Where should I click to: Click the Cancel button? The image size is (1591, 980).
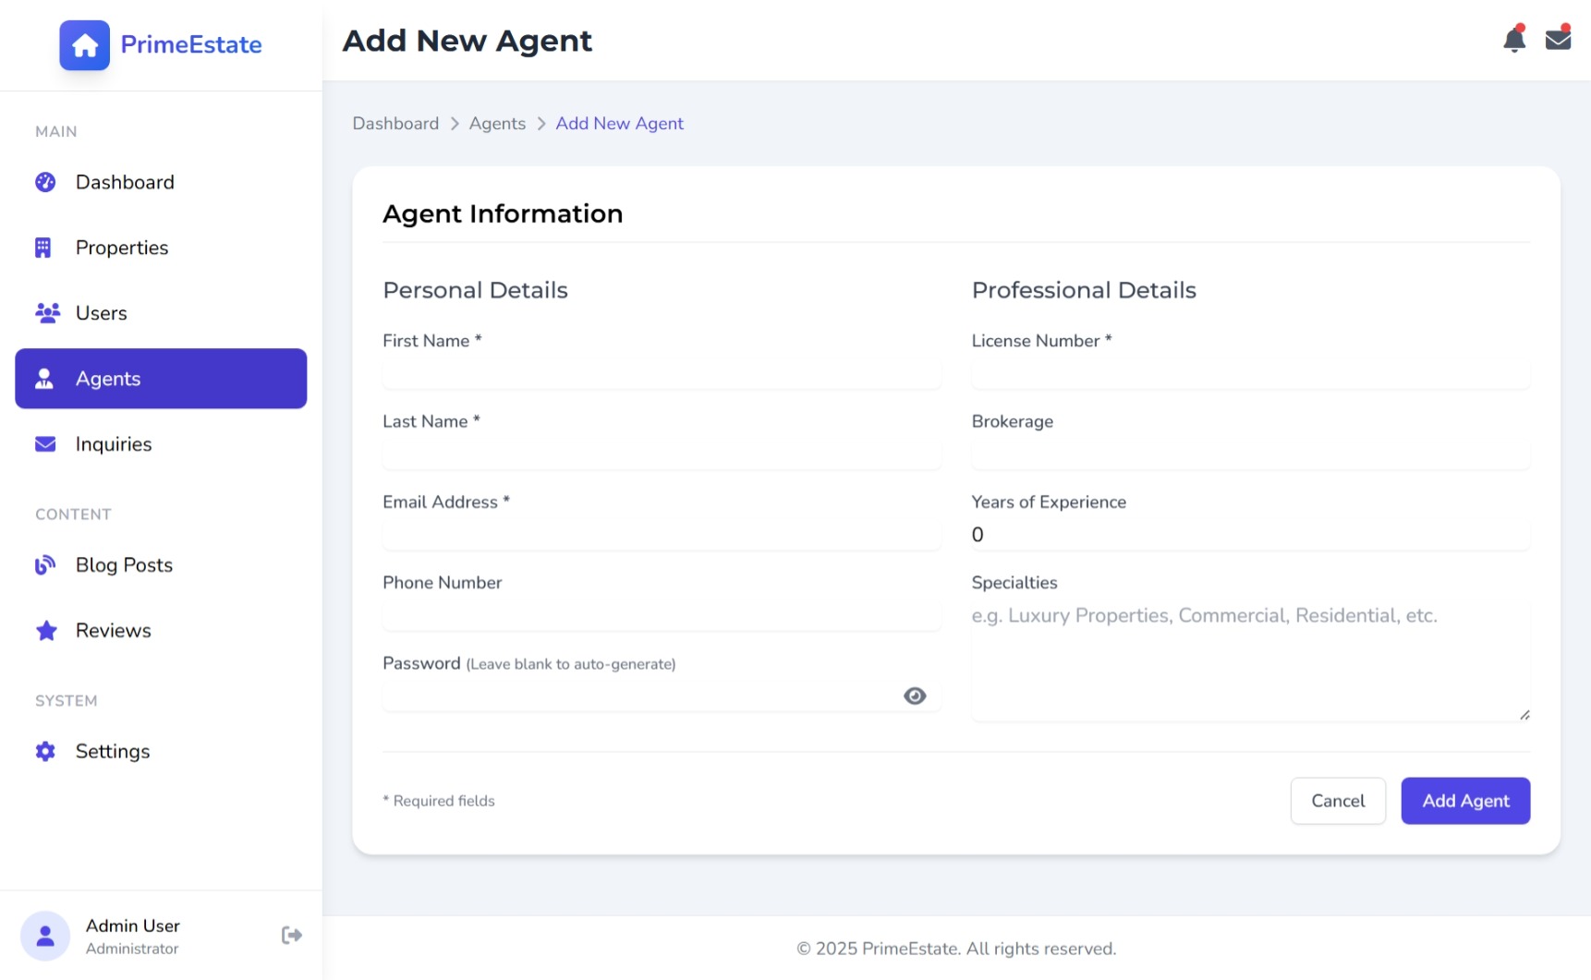1337,801
